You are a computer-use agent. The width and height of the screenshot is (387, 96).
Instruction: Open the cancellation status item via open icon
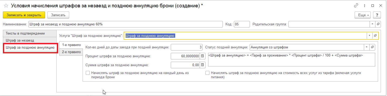372,47
